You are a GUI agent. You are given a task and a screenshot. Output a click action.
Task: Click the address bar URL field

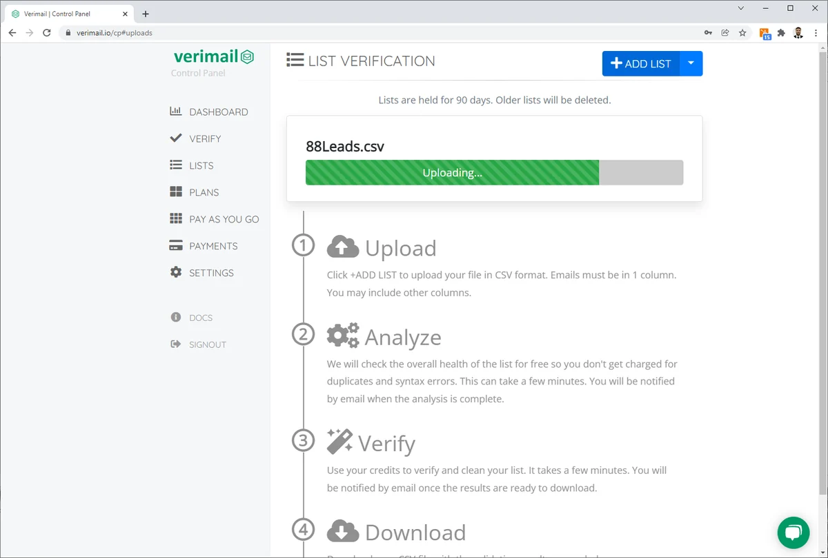(x=379, y=32)
